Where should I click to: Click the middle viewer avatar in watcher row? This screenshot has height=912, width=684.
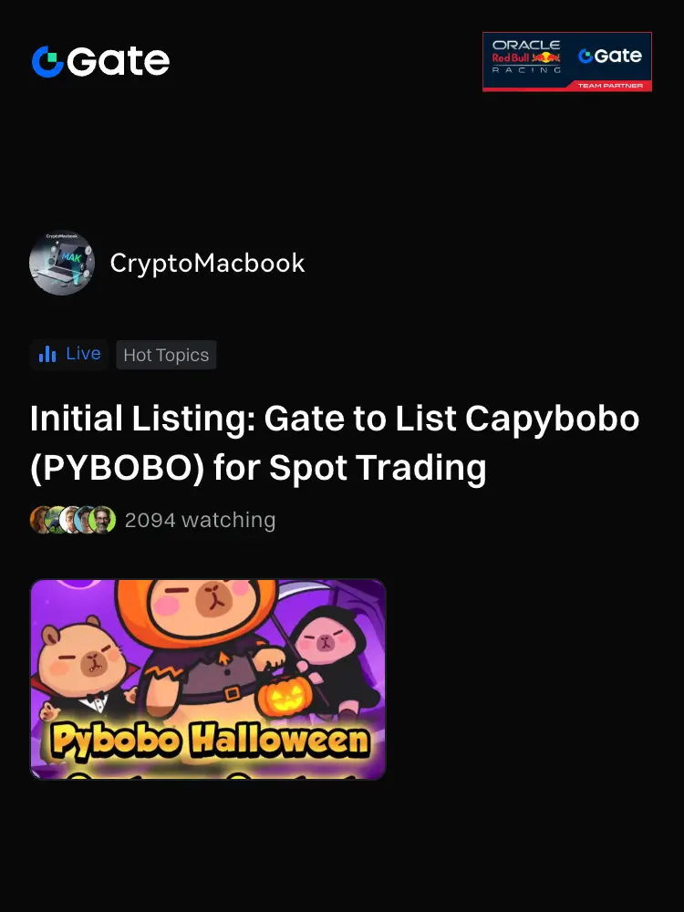(71, 520)
